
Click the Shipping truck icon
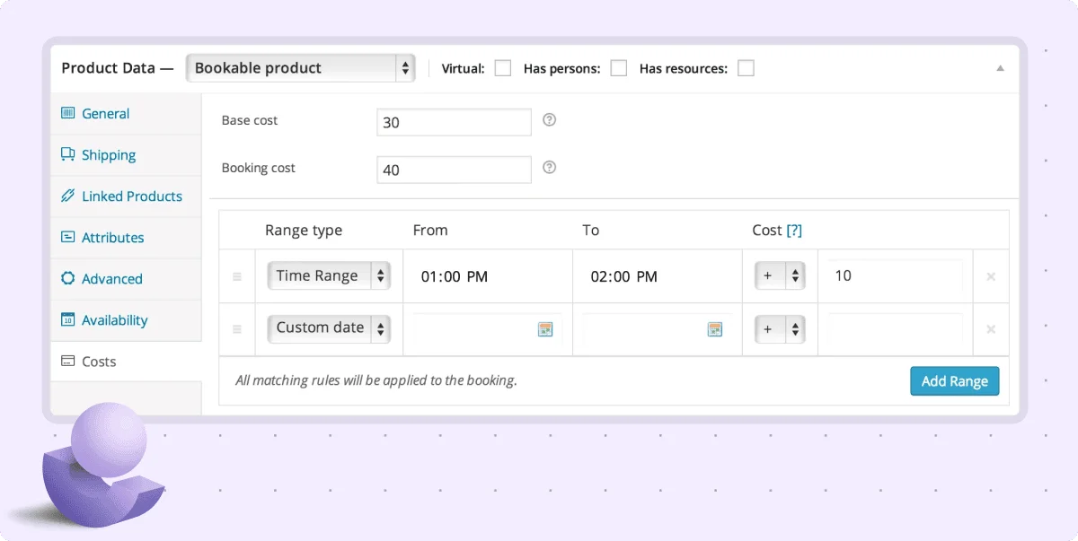67,154
